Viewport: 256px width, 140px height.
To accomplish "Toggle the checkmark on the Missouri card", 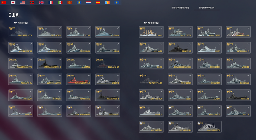I will pos(31,91).
